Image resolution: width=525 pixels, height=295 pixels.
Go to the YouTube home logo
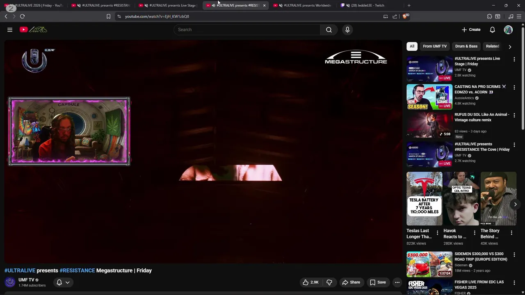(x=33, y=29)
